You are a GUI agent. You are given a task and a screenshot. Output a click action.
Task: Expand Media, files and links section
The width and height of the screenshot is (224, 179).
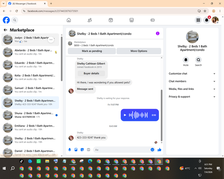coord(192,89)
